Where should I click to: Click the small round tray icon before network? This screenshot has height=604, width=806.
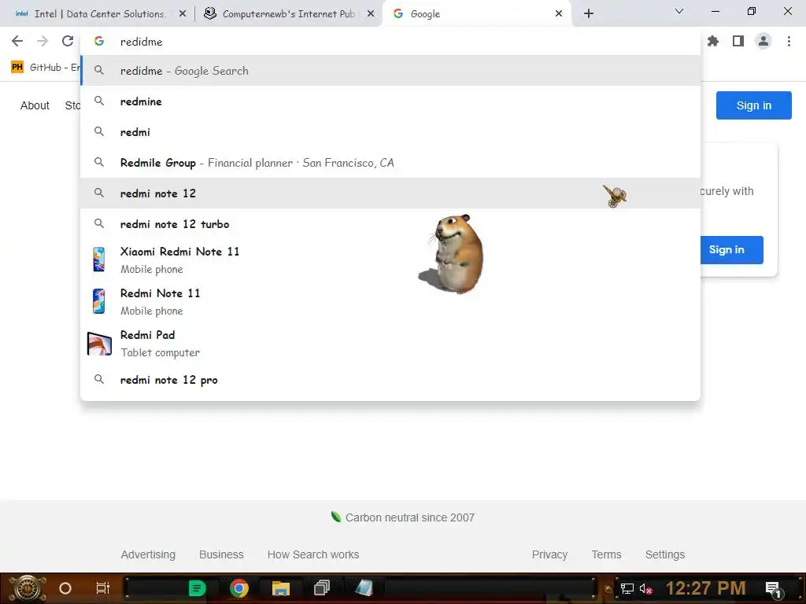[608, 589]
